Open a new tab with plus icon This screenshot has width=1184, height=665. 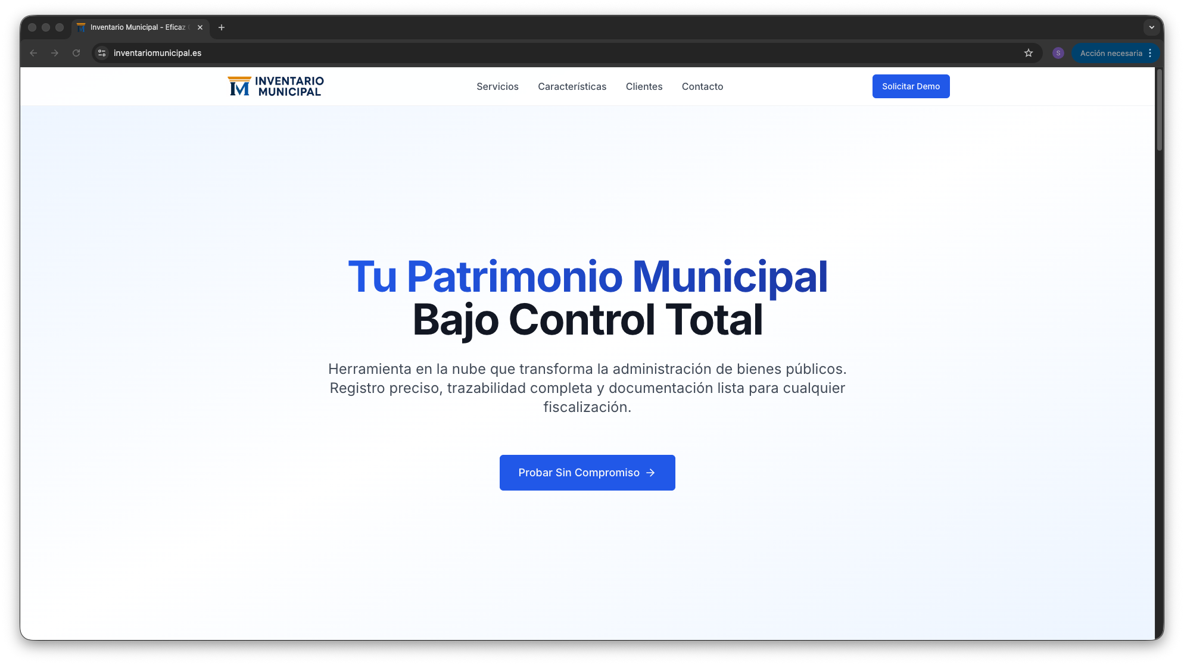tap(222, 27)
